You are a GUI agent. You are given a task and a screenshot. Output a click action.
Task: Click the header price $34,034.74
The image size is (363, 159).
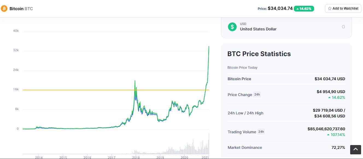point(280,8)
